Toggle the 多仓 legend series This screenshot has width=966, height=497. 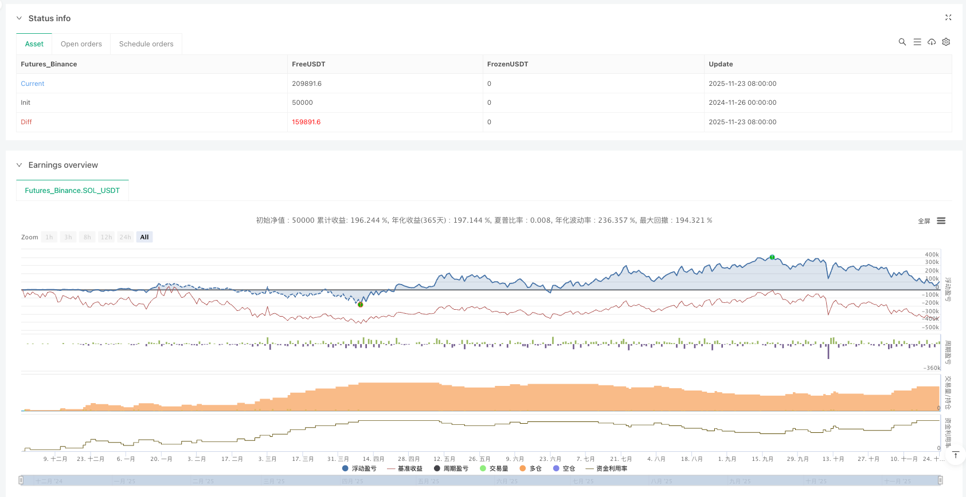click(x=530, y=468)
